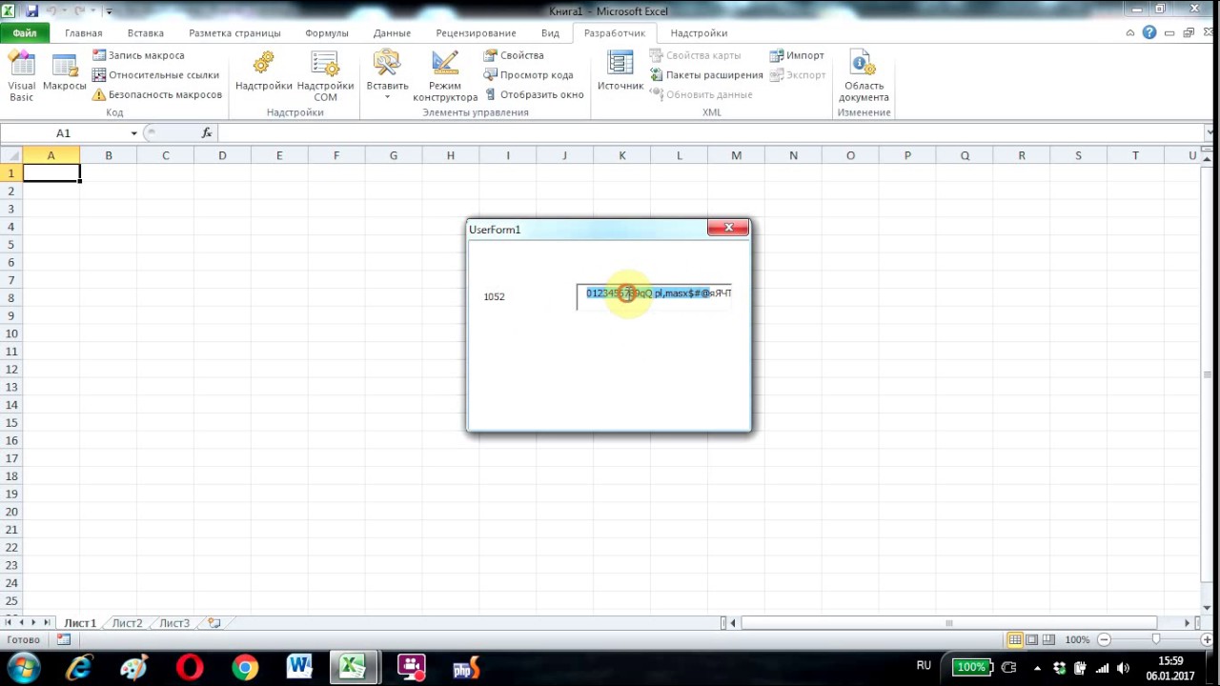Click Пакеты расширения button

(706, 74)
